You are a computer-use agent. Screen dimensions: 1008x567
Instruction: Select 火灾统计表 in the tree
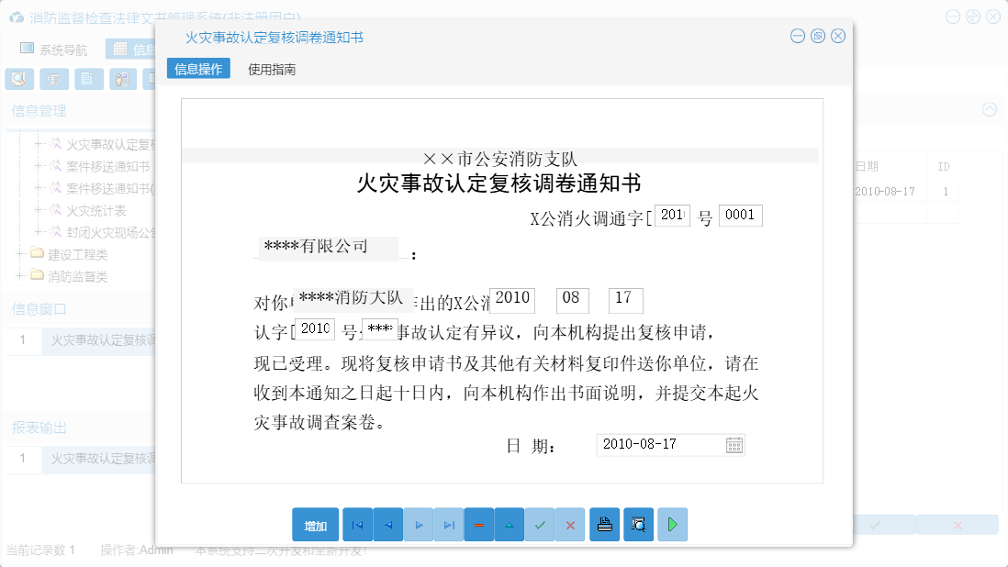[96, 211]
